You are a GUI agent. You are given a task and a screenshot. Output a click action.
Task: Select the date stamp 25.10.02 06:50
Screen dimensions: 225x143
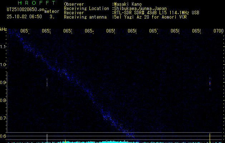coord(24,17)
